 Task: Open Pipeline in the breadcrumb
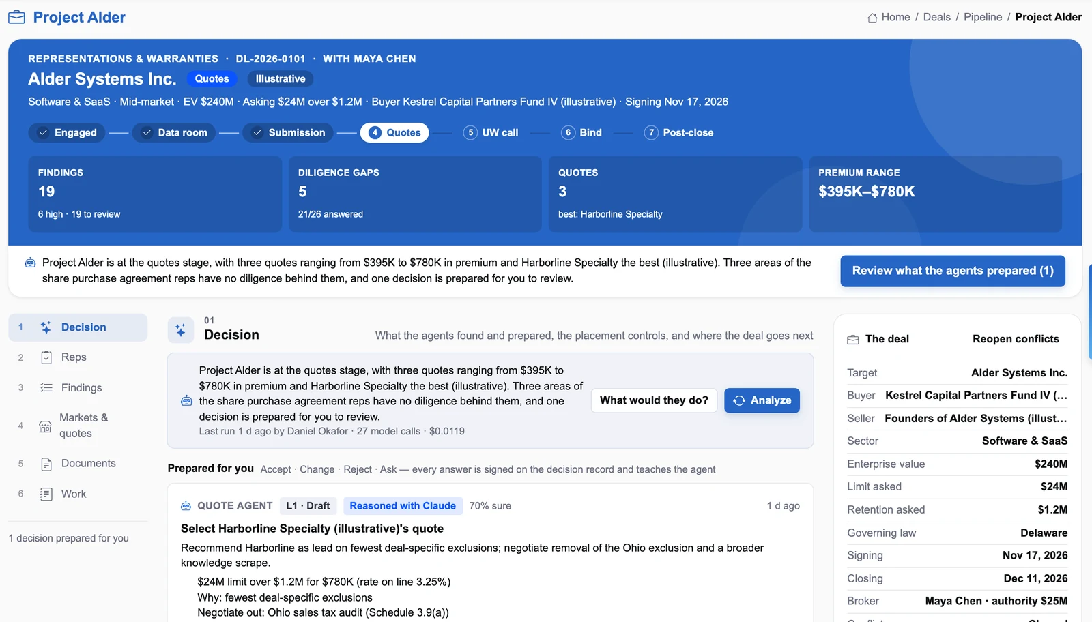pyautogui.click(x=983, y=17)
